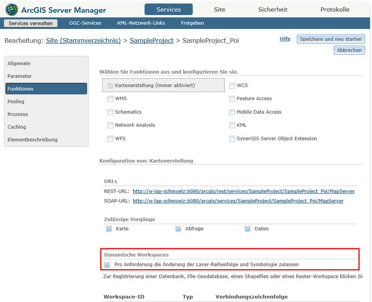Enable the WFS checkbox
Viewport: 372px width, 302px height.
(110, 139)
